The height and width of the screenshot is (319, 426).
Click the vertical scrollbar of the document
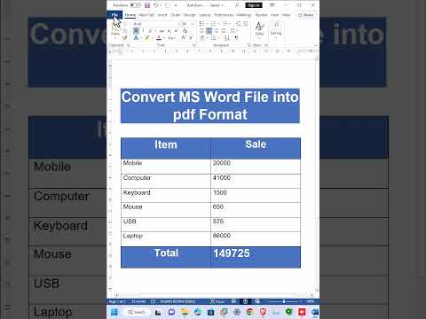(317, 175)
